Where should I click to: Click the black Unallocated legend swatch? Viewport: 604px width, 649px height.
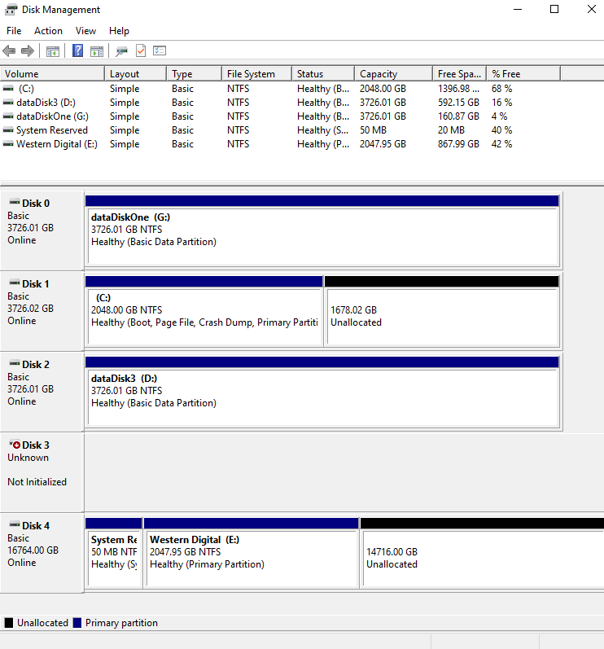9,622
